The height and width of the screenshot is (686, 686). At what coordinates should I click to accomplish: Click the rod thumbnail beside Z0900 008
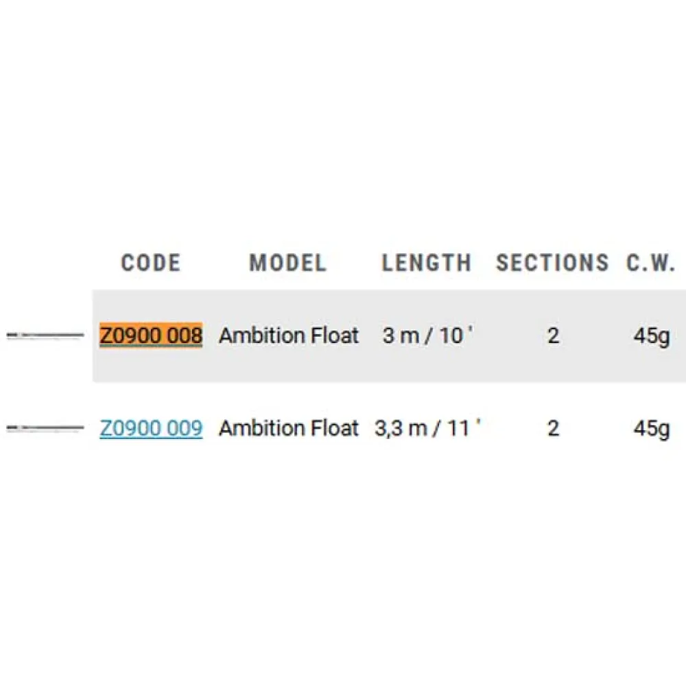(45, 335)
